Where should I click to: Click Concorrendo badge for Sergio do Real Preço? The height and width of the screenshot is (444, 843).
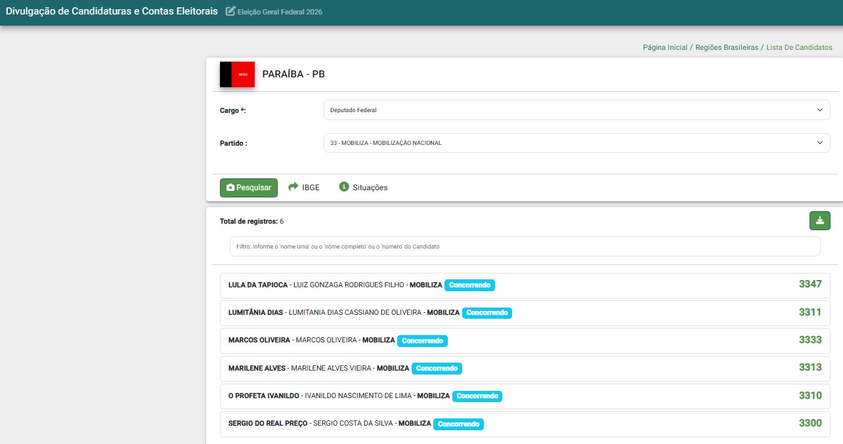(x=458, y=424)
